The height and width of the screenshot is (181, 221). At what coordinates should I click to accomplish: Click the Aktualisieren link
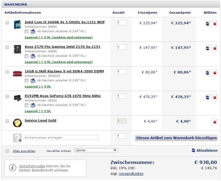[x=207, y=150]
